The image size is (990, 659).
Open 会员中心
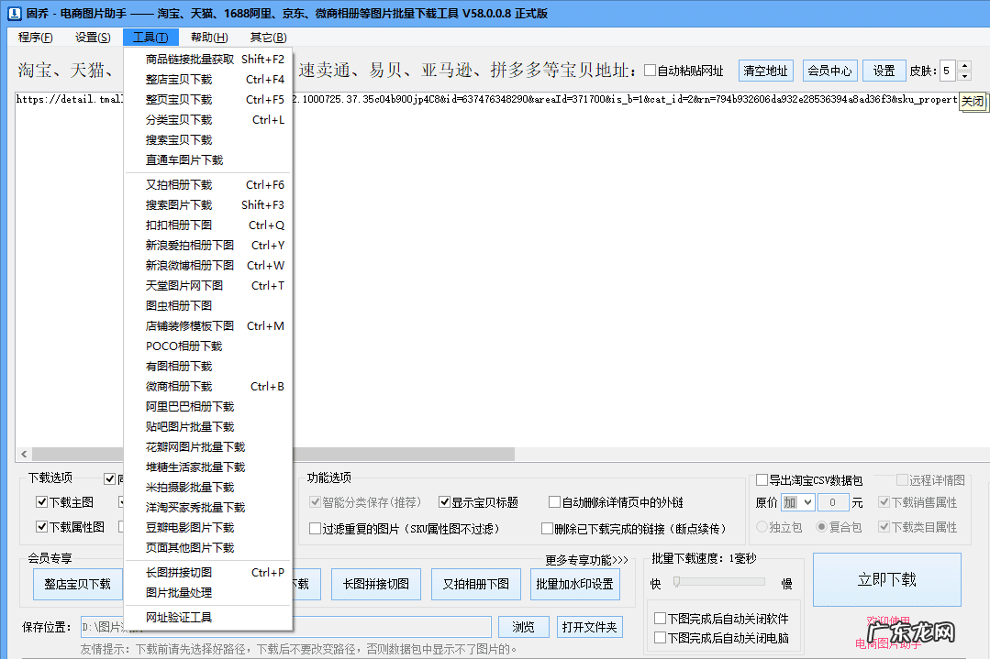pos(829,70)
